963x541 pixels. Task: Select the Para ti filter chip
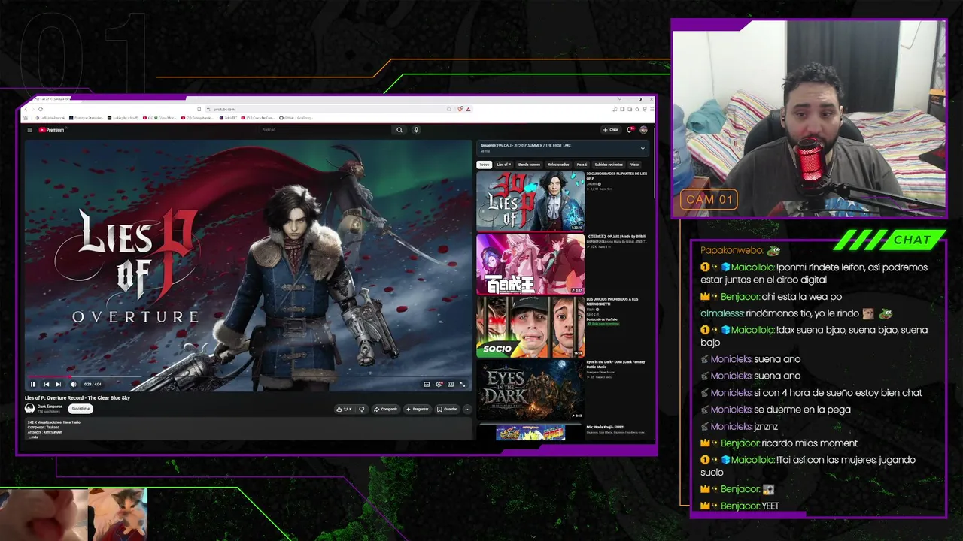(582, 165)
